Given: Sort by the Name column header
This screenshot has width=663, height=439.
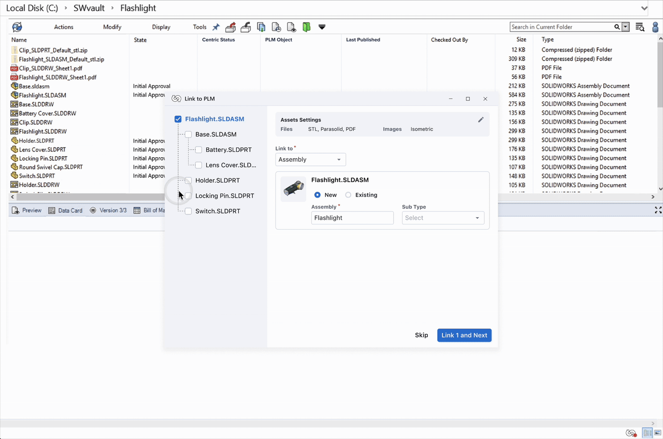Looking at the screenshot, I should coord(19,40).
